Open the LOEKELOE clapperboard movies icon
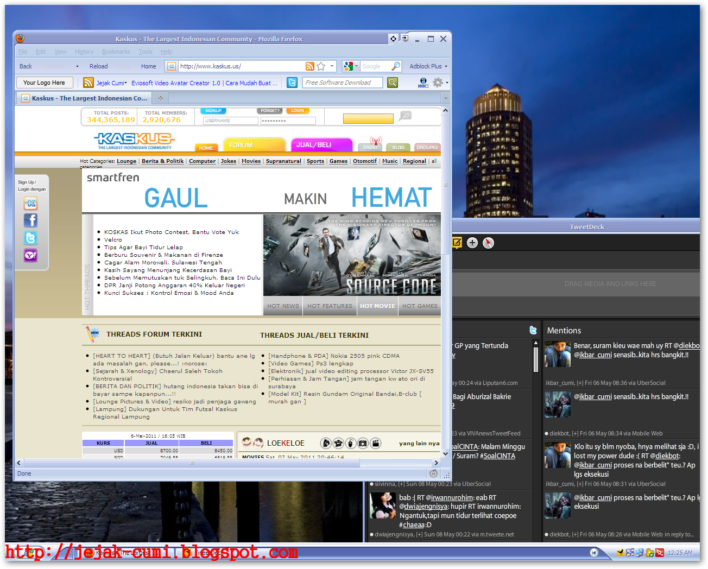Viewport: 708px width, 569px height. [375, 444]
